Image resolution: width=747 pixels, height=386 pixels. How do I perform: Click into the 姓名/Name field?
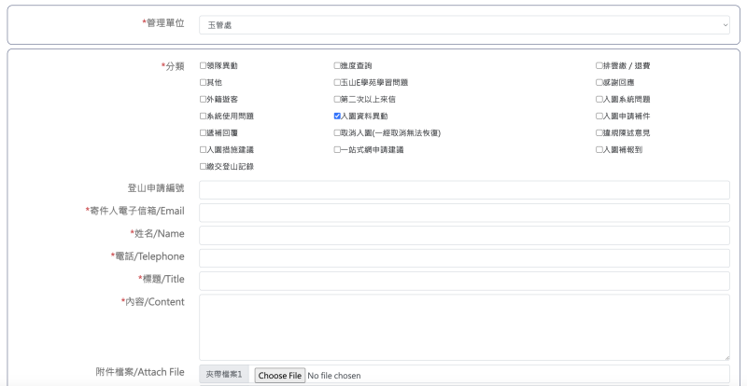pyautogui.click(x=464, y=235)
